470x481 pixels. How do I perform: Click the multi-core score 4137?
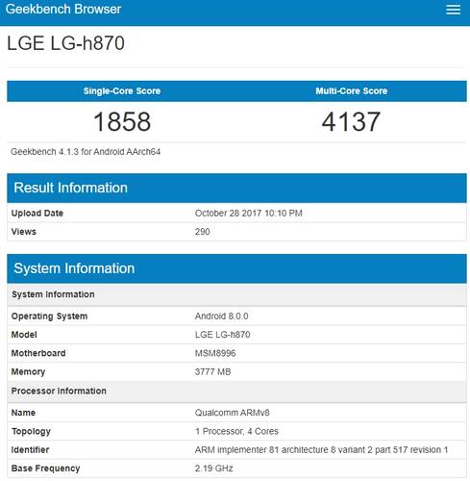click(x=351, y=122)
